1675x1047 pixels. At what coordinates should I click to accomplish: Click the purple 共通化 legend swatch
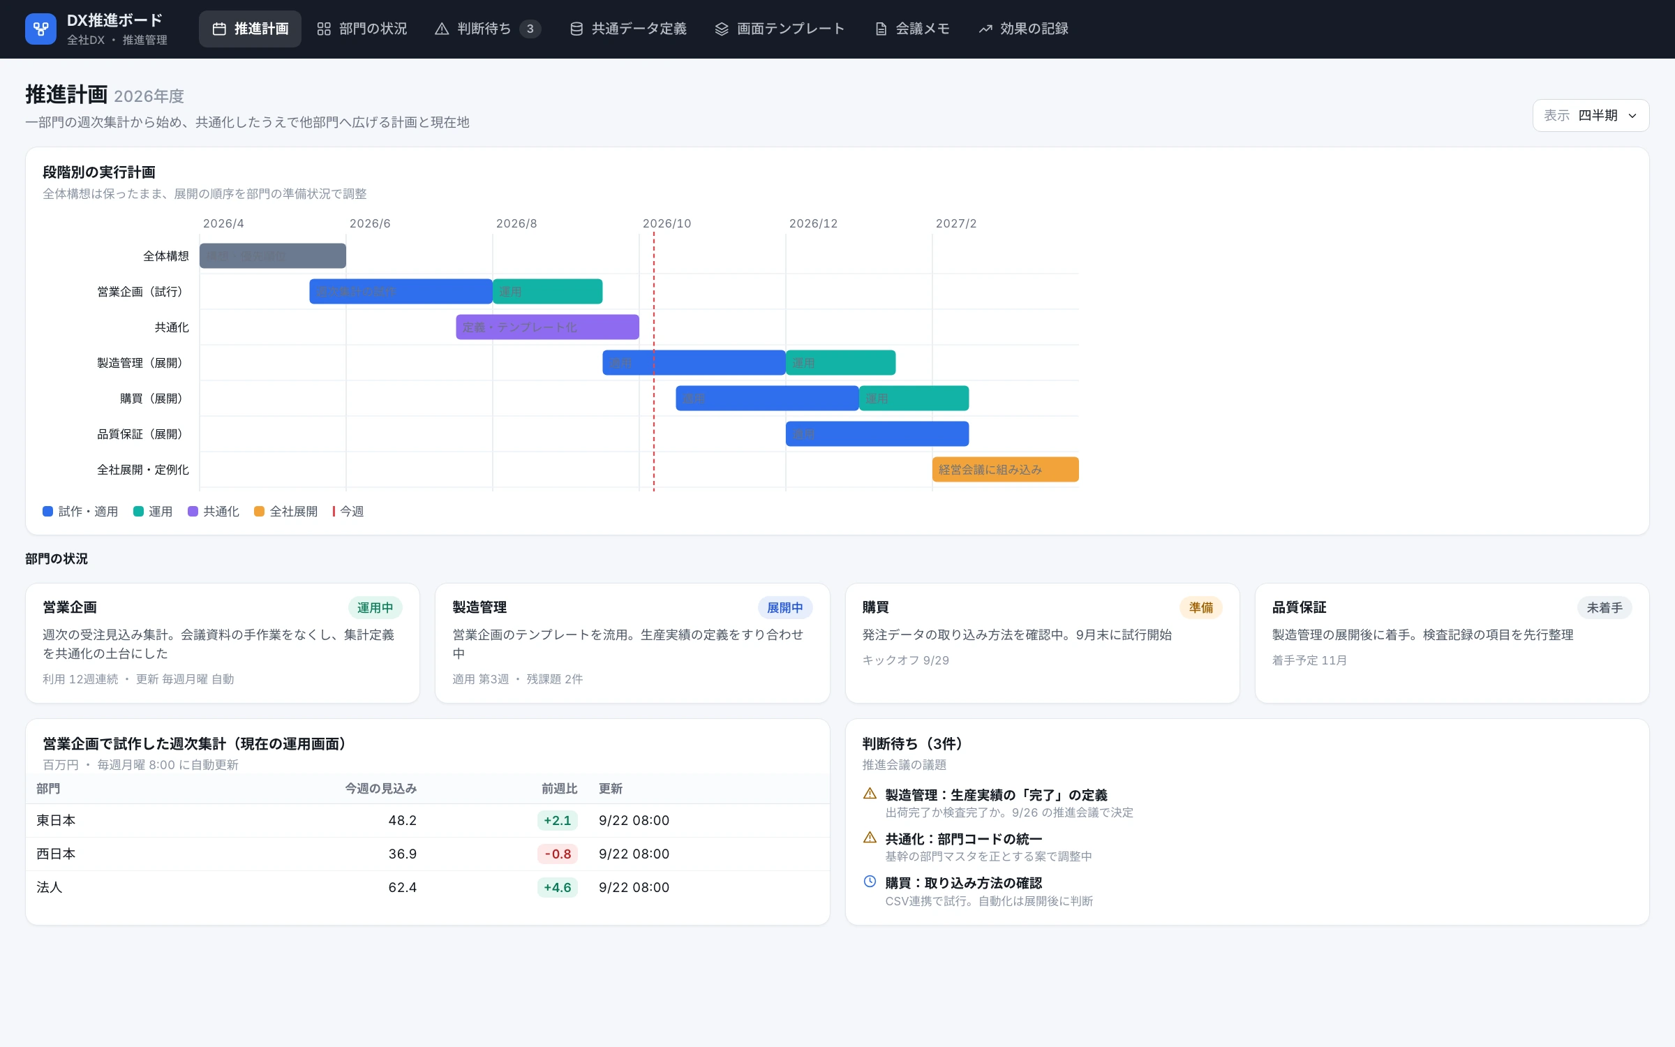tap(193, 512)
